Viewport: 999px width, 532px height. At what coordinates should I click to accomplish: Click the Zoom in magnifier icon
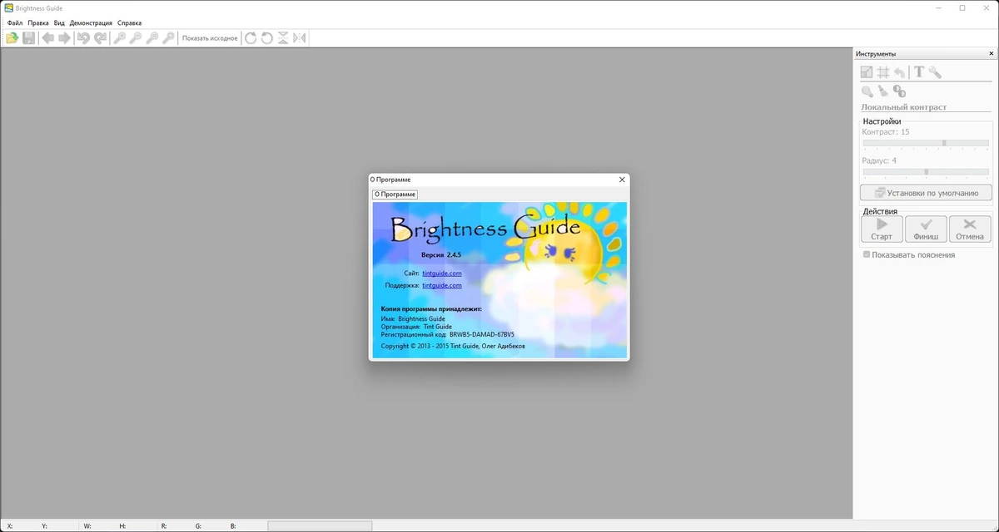pyautogui.click(x=120, y=38)
